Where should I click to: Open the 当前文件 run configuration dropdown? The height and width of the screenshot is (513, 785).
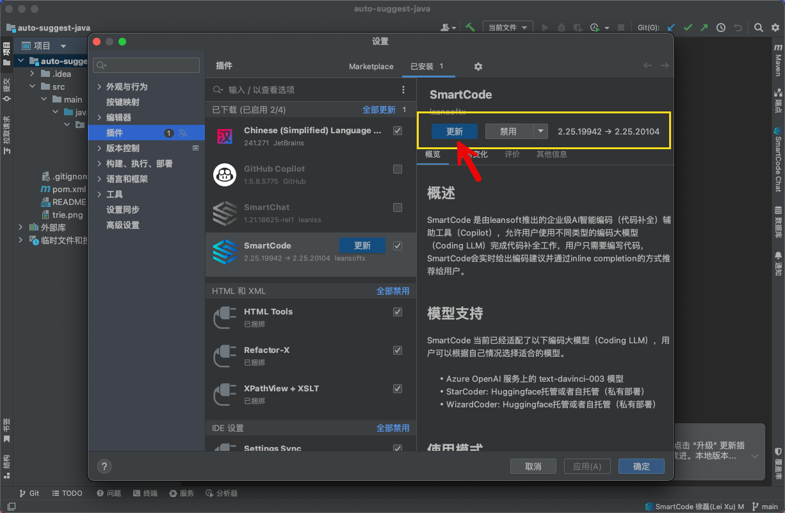pos(508,28)
